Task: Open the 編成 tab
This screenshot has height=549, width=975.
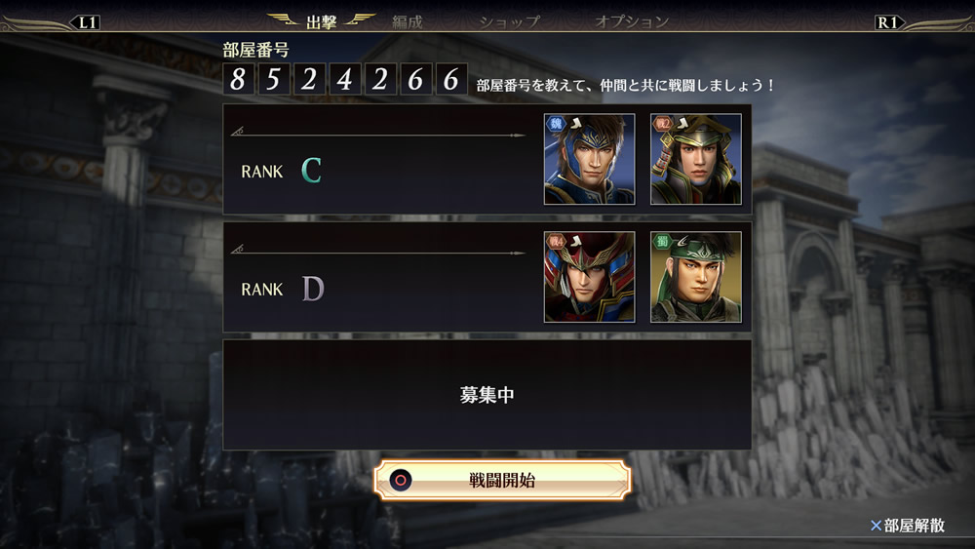Action: (x=408, y=22)
